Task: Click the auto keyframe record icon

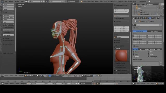Action: (94, 83)
